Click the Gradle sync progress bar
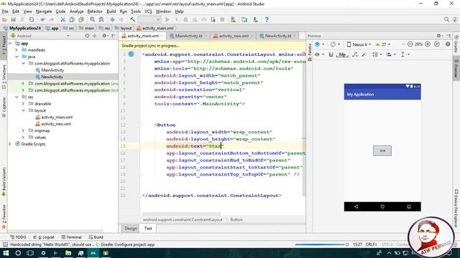The width and height of the screenshot is (460, 258). point(319,244)
